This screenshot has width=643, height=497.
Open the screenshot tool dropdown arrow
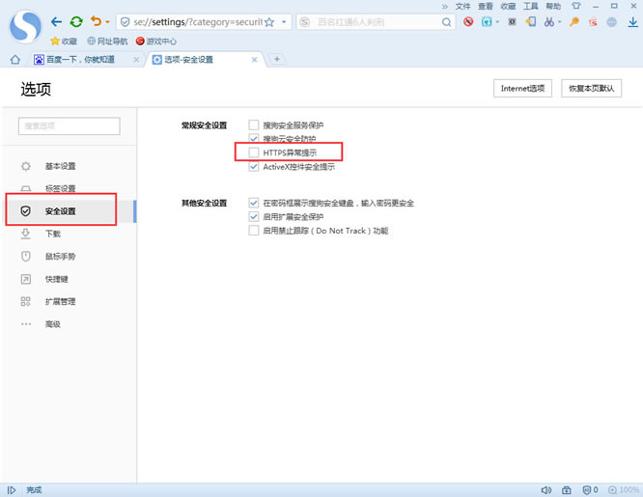pos(559,22)
